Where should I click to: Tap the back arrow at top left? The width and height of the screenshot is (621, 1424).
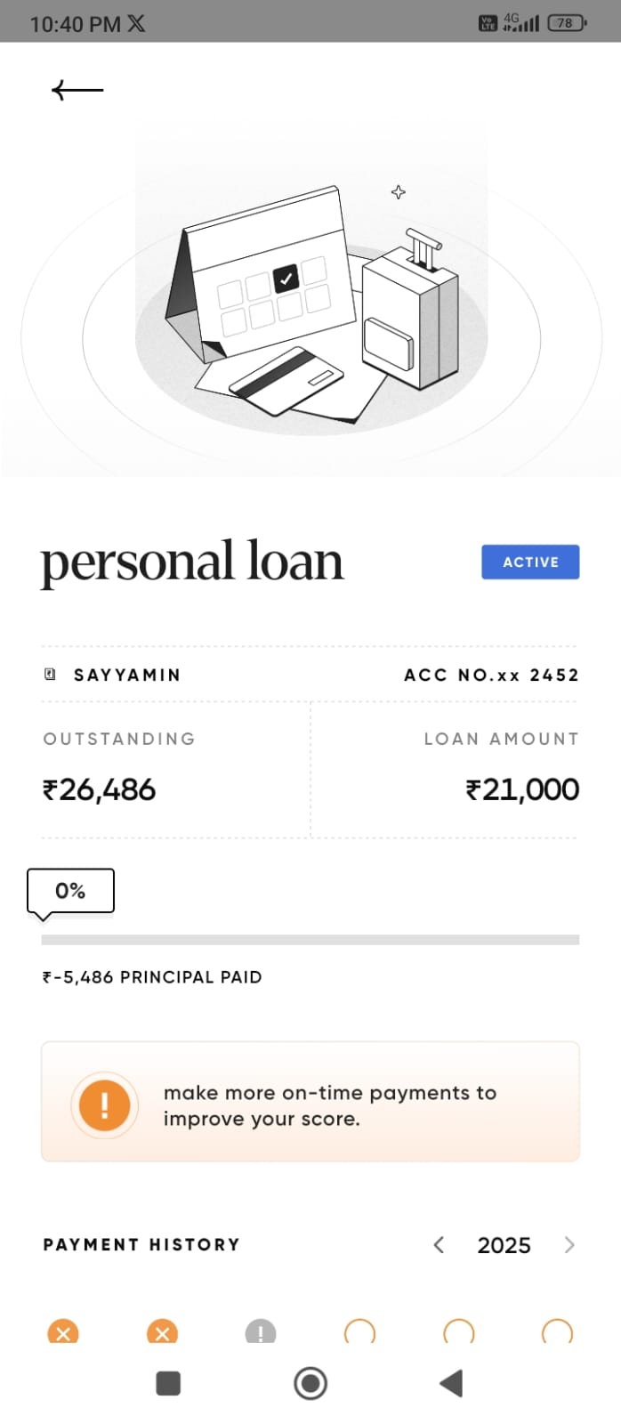[x=77, y=90]
